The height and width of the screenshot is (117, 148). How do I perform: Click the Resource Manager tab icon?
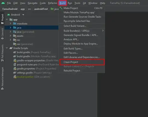click(x=2, y=89)
